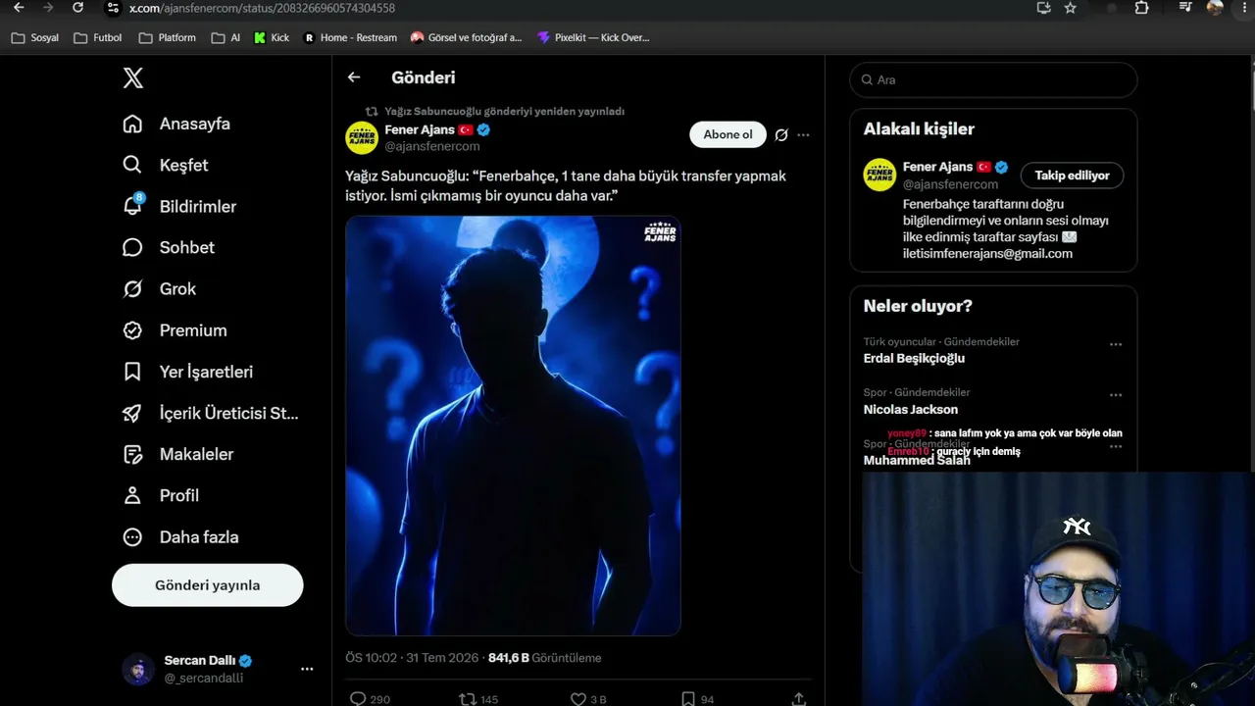Click the 841,6 B Görüntüleme view count

pos(544,658)
